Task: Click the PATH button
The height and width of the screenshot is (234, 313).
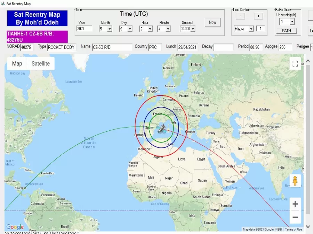Action: (x=287, y=31)
